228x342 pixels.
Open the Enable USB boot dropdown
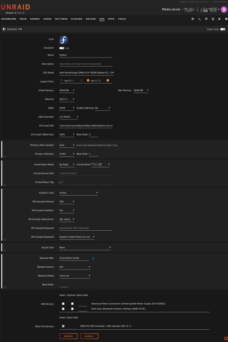pos(102,108)
